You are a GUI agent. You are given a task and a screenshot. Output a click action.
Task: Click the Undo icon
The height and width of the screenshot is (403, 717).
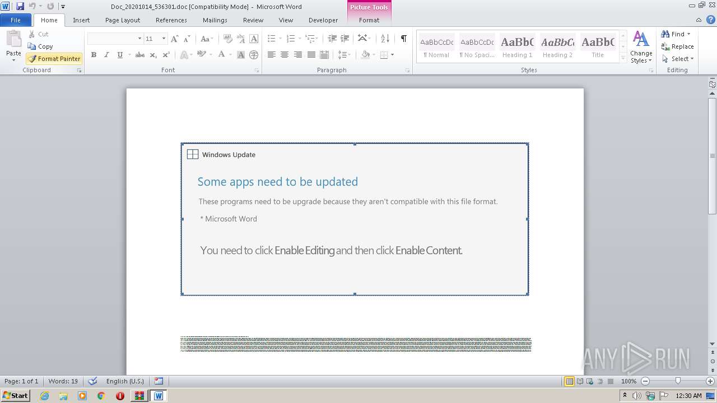[32, 6]
